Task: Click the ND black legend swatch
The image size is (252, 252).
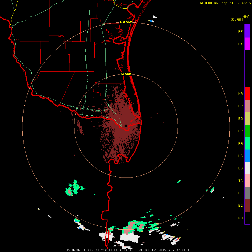Action: [247, 218]
